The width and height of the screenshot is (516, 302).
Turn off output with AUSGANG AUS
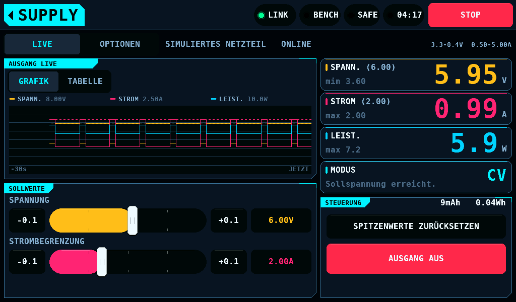[x=416, y=259]
